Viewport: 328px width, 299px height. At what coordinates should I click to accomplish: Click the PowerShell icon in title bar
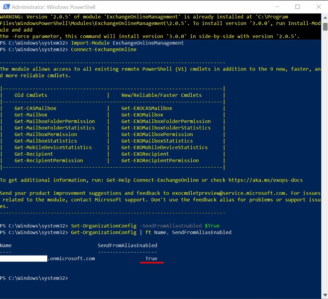(6, 7)
